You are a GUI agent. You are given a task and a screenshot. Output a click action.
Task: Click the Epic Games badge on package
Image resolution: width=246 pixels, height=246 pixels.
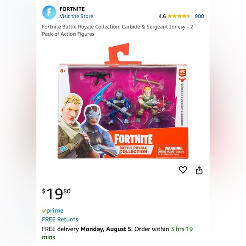(x=182, y=73)
